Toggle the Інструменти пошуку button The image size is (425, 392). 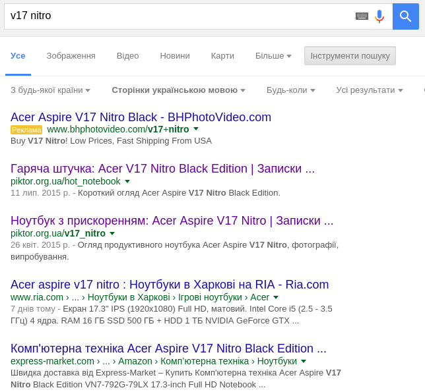[350, 56]
